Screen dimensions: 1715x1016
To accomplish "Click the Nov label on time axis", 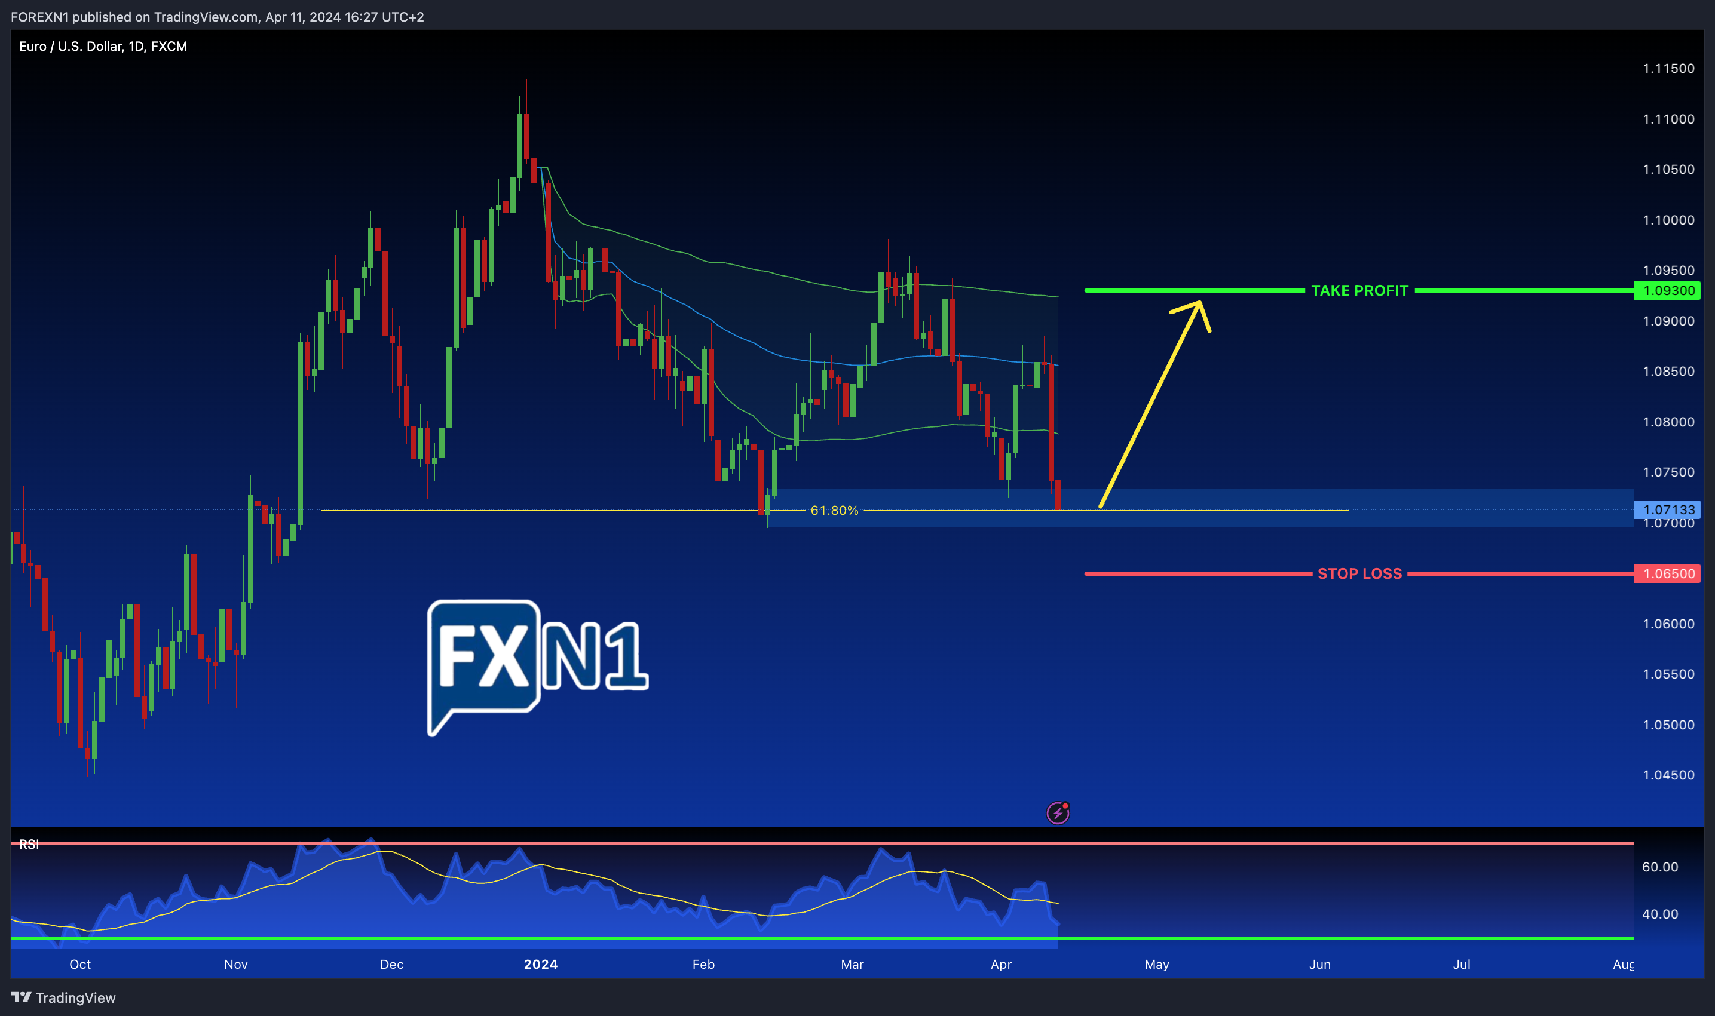I will pos(235,964).
